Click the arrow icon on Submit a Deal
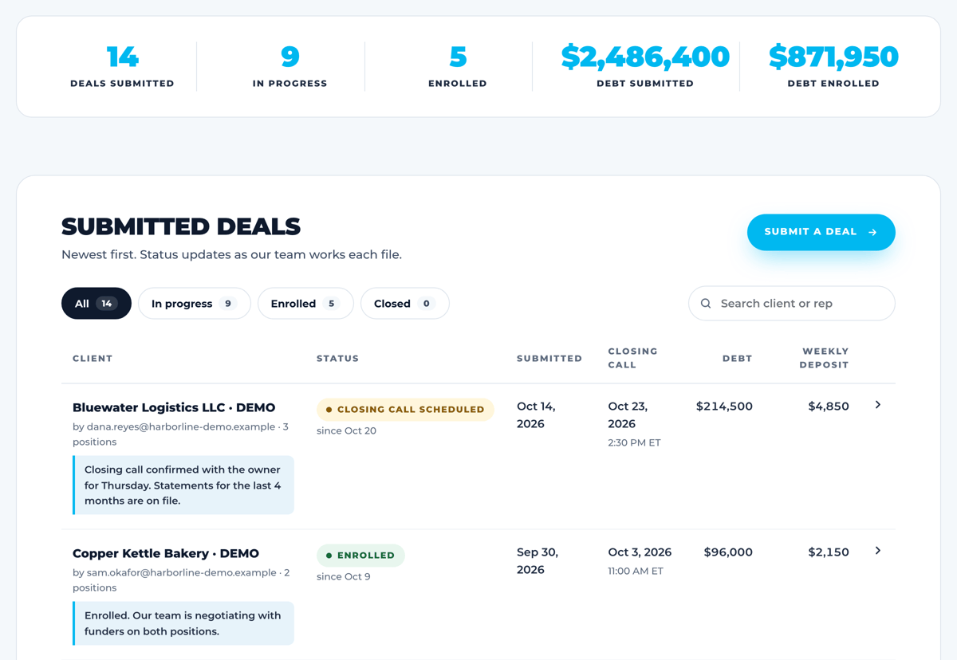Image resolution: width=957 pixels, height=660 pixels. tap(872, 232)
